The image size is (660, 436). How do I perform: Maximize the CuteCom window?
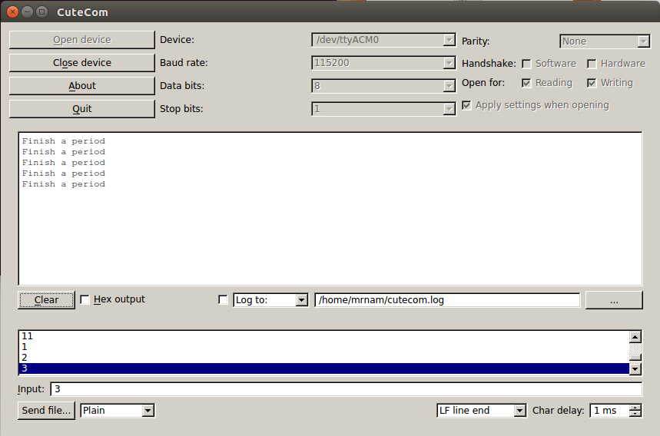tap(41, 12)
